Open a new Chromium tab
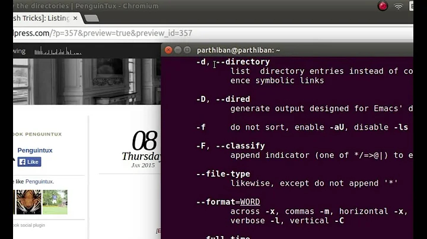This screenshot has height=239, width=427. click(x=91, y=18)
